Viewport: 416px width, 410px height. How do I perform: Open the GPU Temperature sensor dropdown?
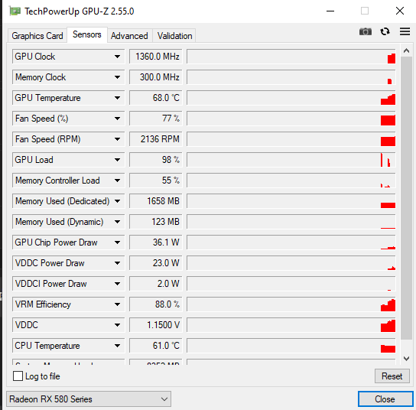(68, 98)
